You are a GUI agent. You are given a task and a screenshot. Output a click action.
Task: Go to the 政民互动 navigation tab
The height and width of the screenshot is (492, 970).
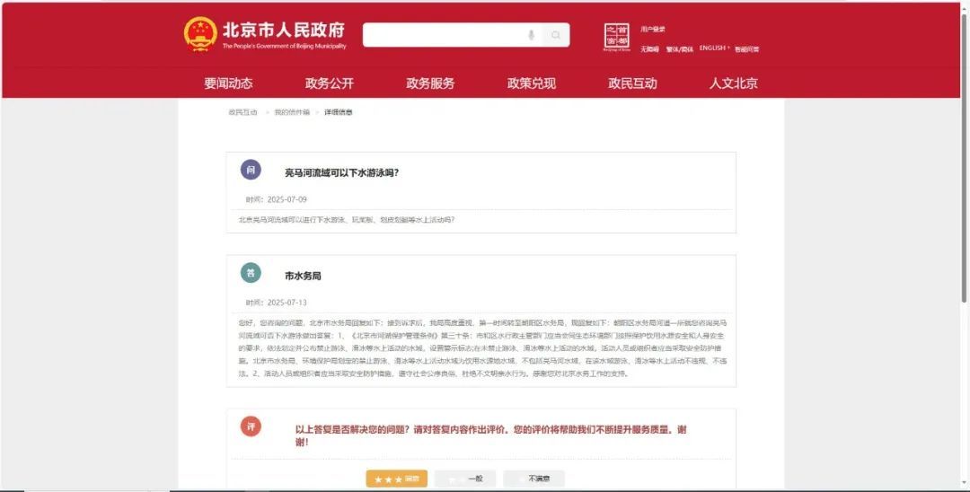[632, 83]
